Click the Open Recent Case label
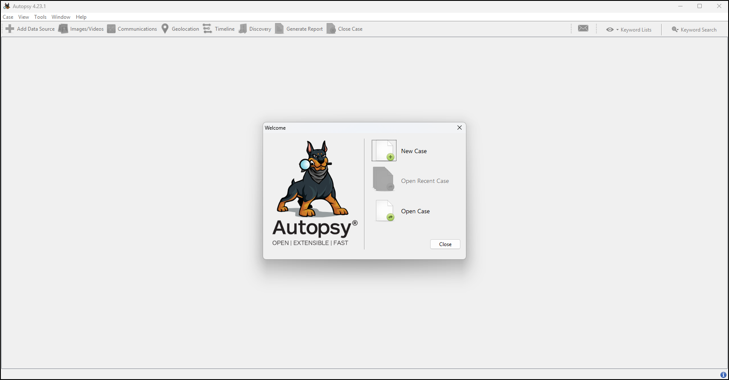 (425, 181)
